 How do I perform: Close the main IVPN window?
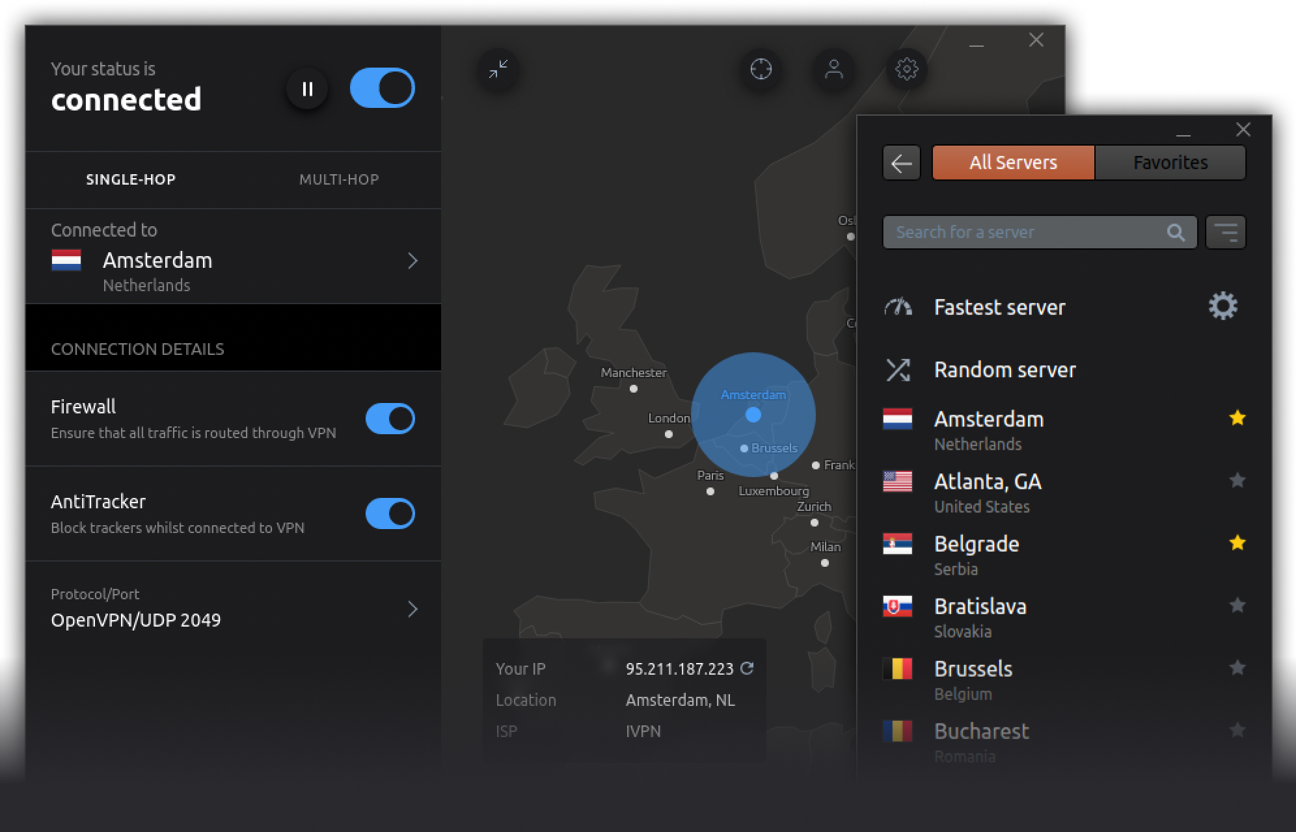(x=1036, y=40)
